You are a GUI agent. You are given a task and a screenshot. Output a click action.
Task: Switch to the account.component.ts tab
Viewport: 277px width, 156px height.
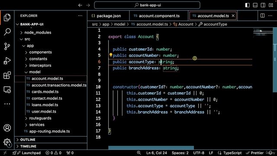159,16
